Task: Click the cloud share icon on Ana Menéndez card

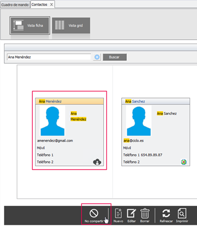Action: [97, 162]
